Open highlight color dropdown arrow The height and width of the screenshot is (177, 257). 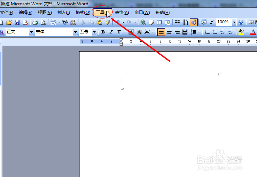coord(247,32)
